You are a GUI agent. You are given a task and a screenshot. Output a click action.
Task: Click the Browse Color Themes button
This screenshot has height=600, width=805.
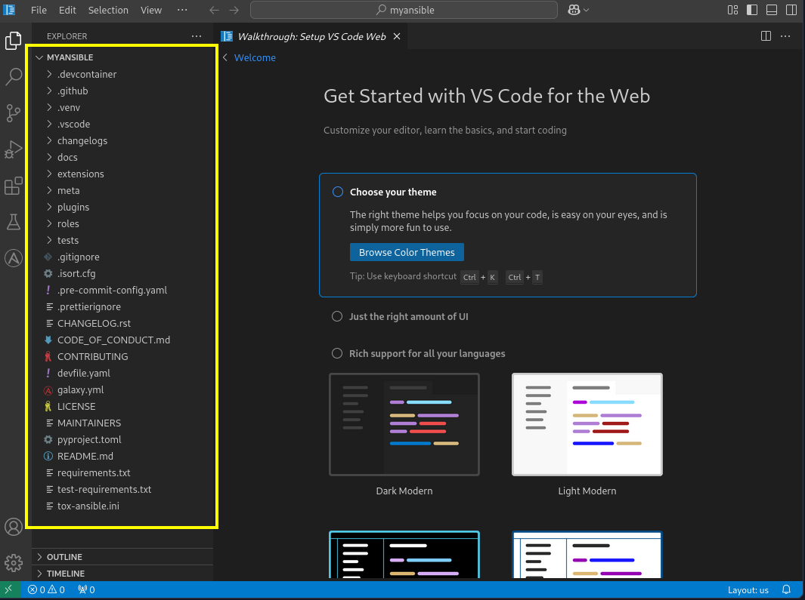coord(407,252)
